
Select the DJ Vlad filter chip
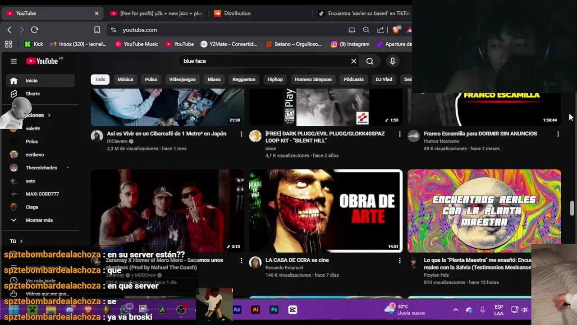pyautogui.click(x=384, y=79)
